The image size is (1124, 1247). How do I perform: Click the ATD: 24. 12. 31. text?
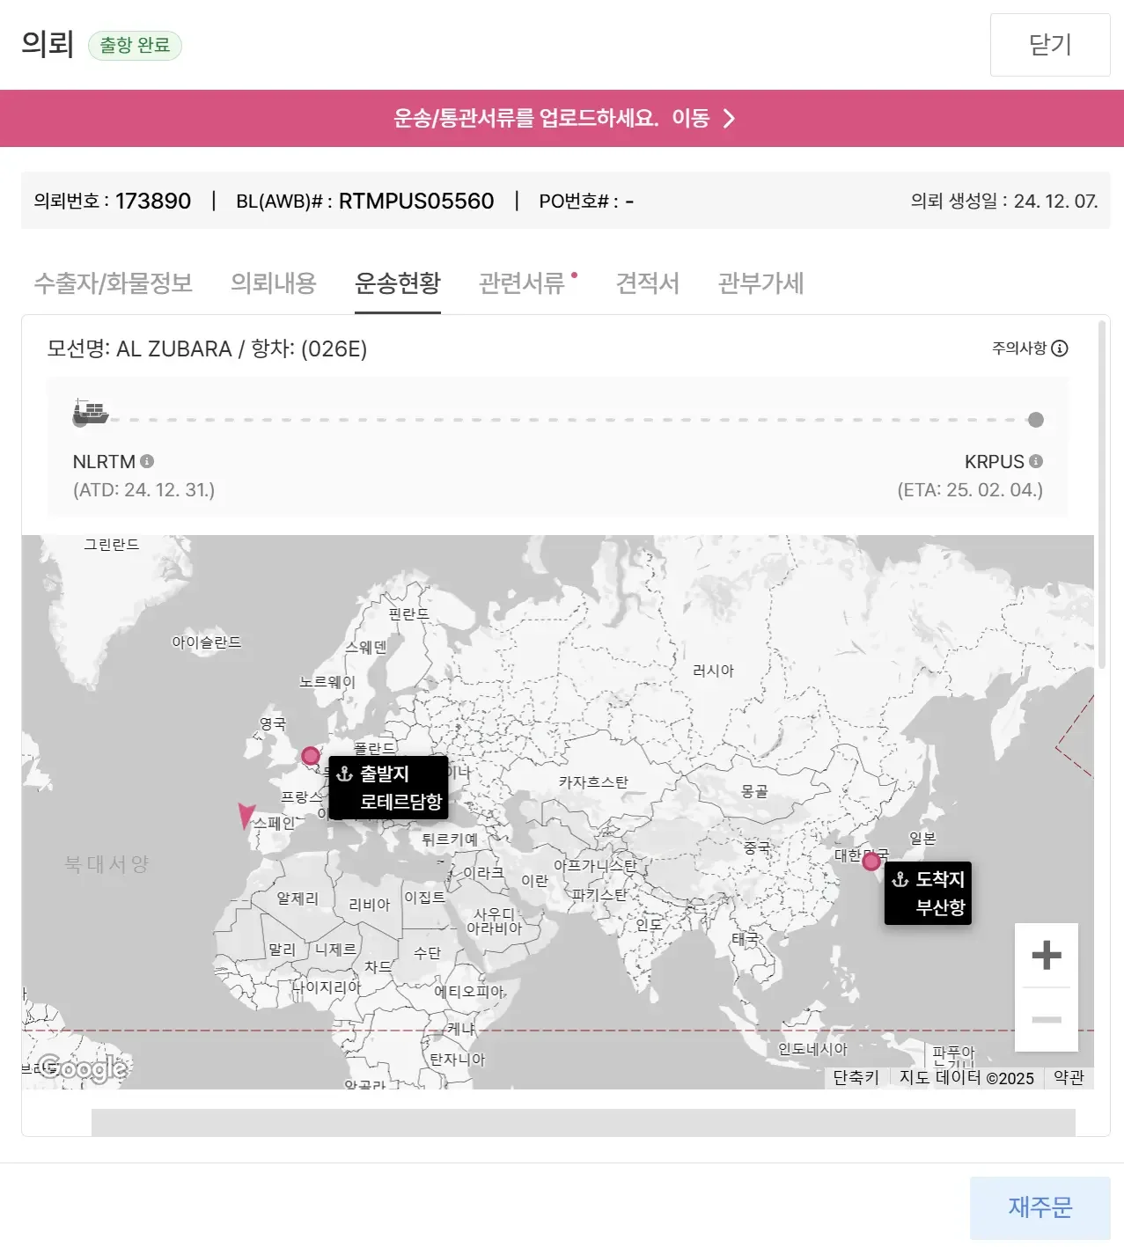[143, 490]
